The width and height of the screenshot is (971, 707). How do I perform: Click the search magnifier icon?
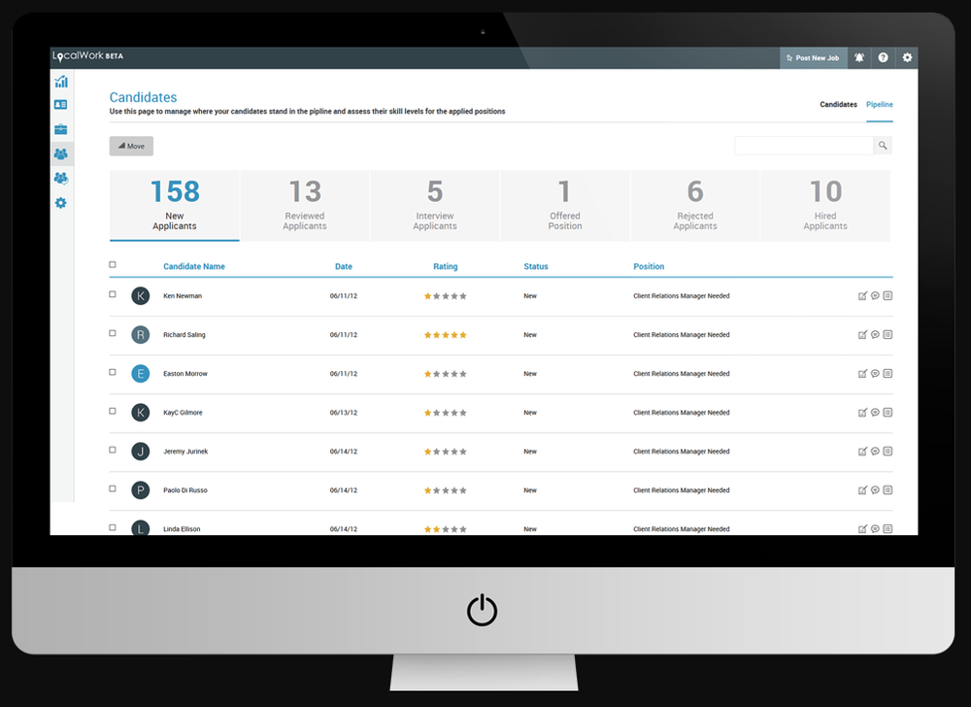(883, 146)
